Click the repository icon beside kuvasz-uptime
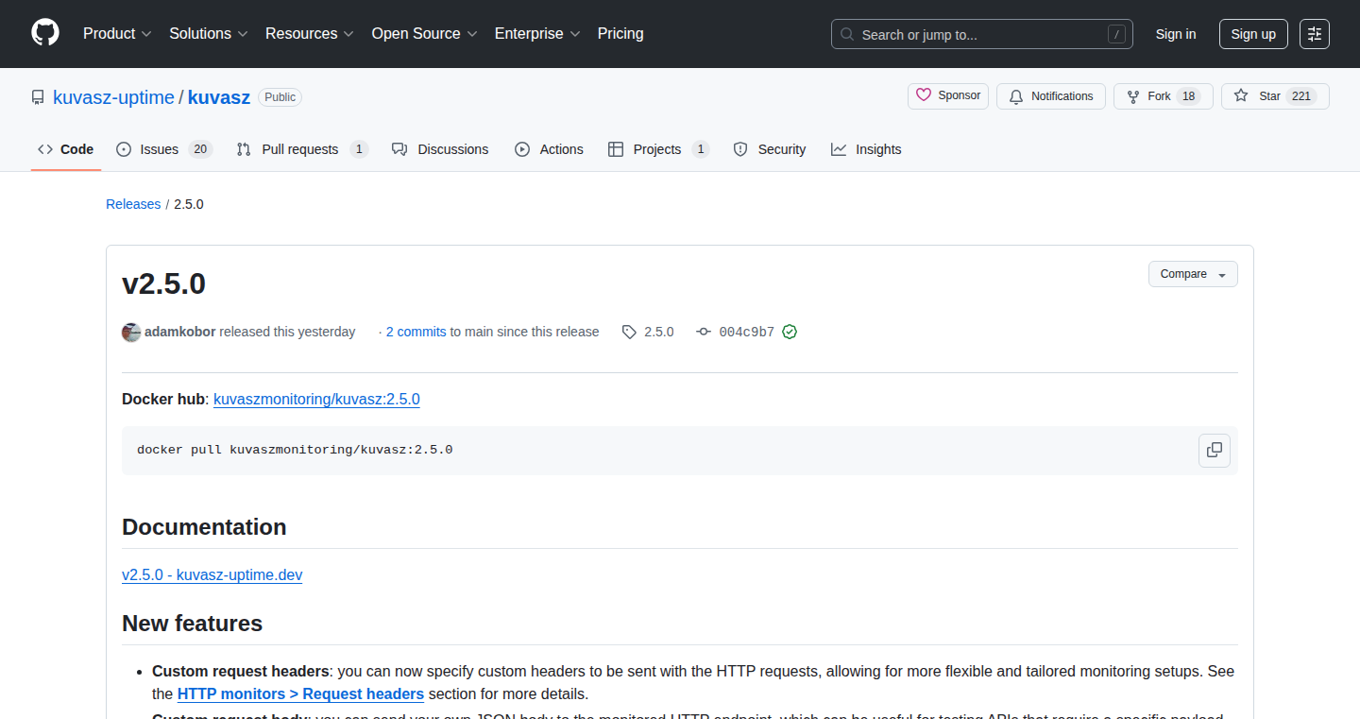The image size is (1360, 719). pos(38,97)
